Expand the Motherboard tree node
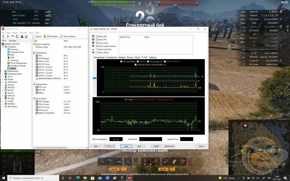Screen dimensions: 290x181 coord(3,71)
